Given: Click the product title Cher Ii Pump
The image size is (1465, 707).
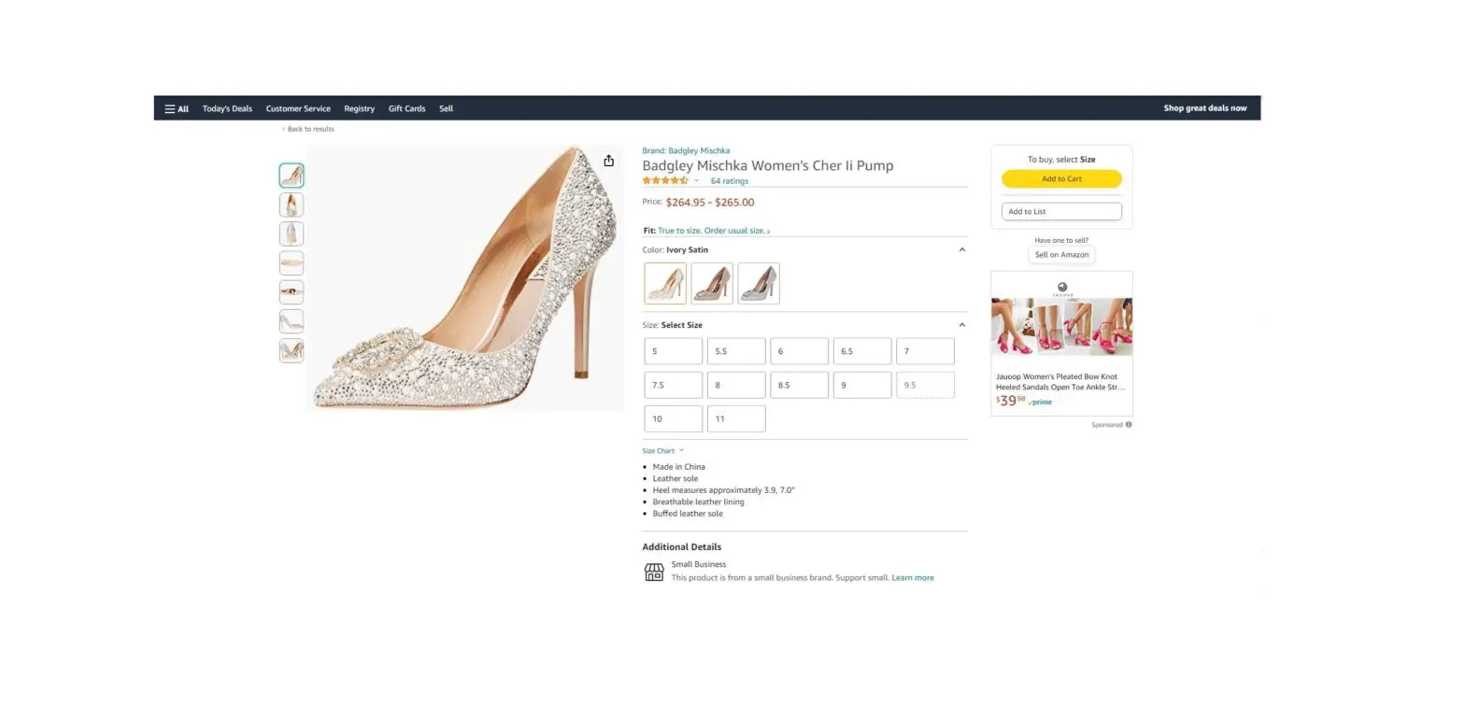Looking at the screenshot, I should (767, 165).
